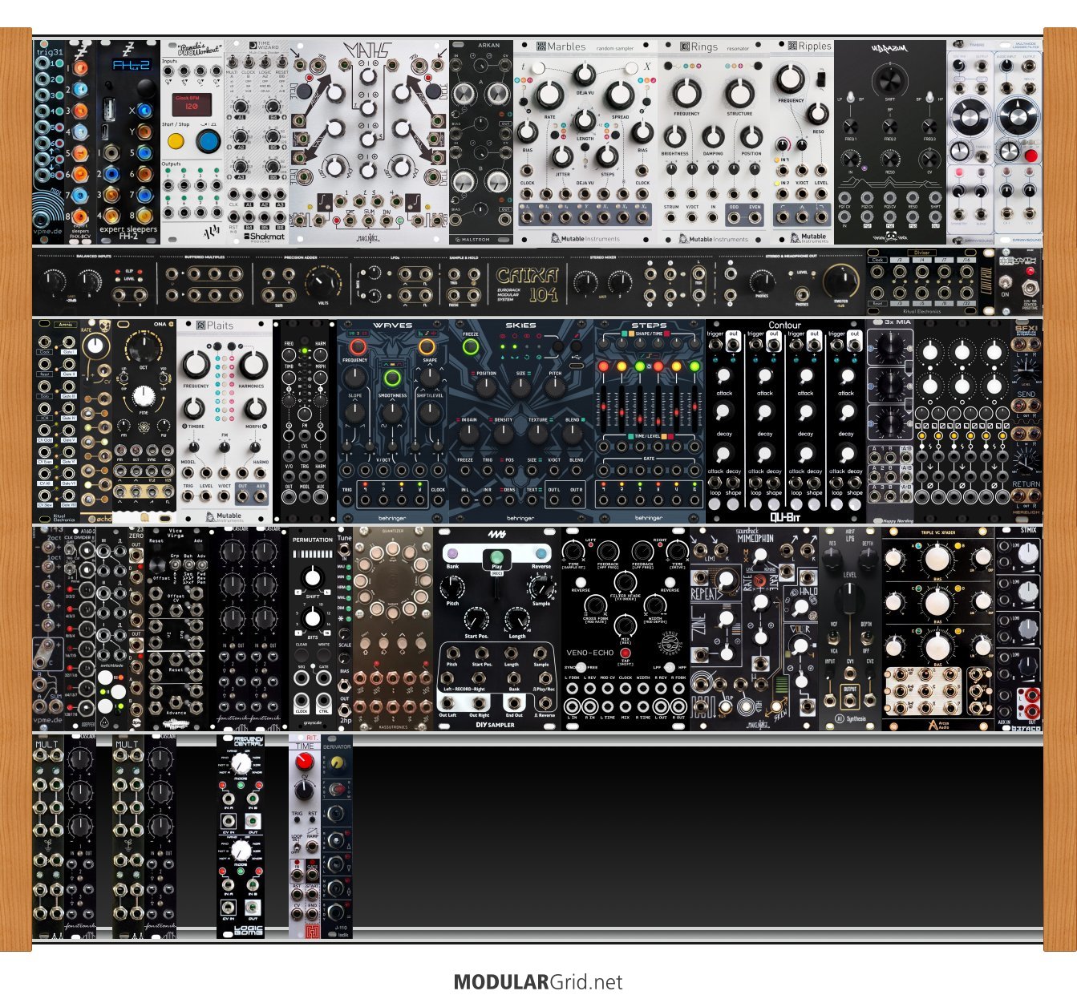
Task: Click the large LEVEL knob on the LPG module
Action: point(849,601)
